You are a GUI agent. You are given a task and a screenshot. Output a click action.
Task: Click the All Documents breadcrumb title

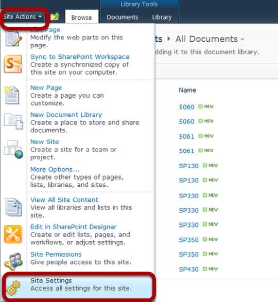coord(206,39)
